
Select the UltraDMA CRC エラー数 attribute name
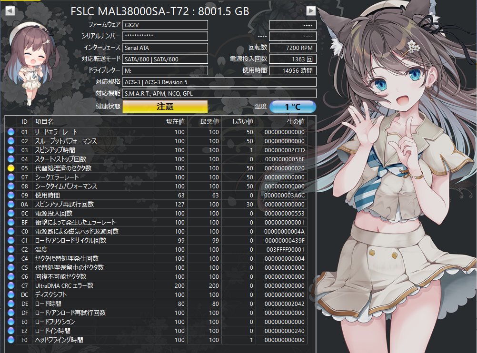click(x=64, y=285)
